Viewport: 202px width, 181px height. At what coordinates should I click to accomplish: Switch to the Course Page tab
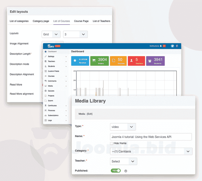click(x=81, y=21)
